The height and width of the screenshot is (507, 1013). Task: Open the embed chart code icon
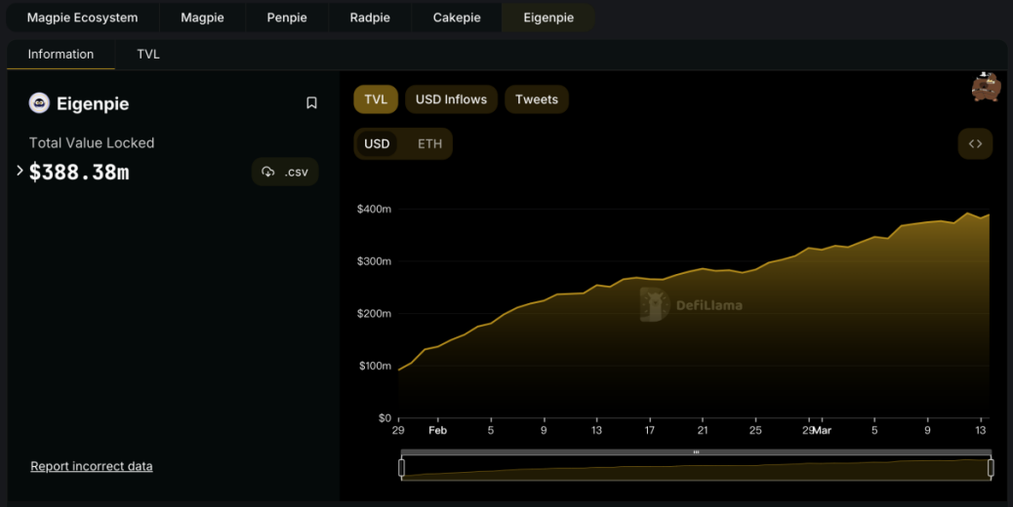pyautogui.click(x=975, y=144)
